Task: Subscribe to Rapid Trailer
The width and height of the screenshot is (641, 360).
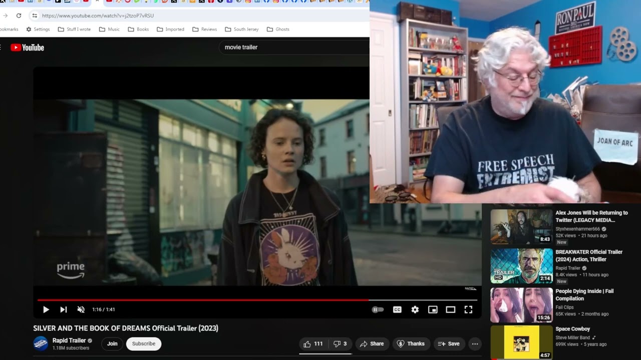Action: point(144,343)
